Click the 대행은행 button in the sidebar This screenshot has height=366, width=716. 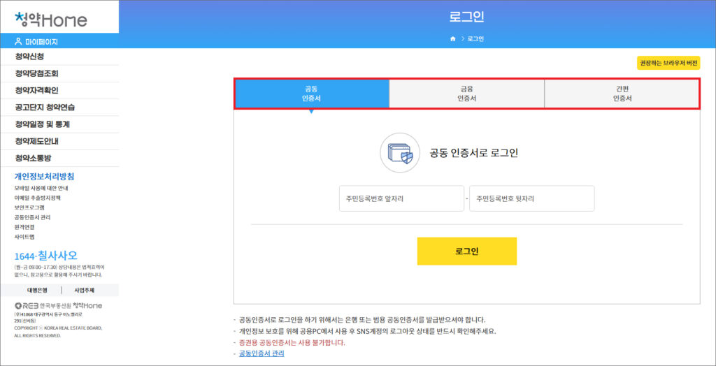(x=37, y=290)
